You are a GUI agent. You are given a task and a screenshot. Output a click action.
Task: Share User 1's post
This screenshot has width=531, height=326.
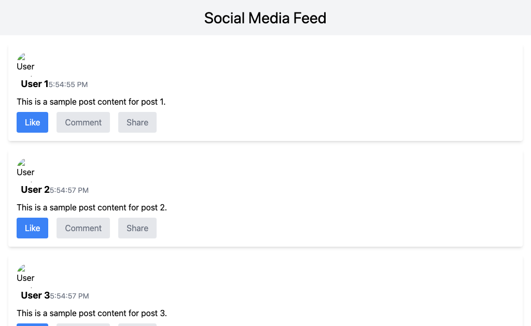137,122
